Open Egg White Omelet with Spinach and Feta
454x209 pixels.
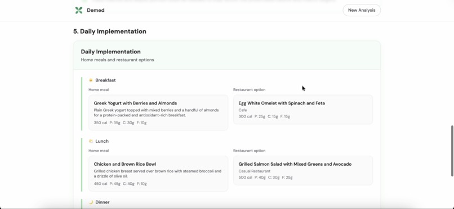tap(303, 110)
